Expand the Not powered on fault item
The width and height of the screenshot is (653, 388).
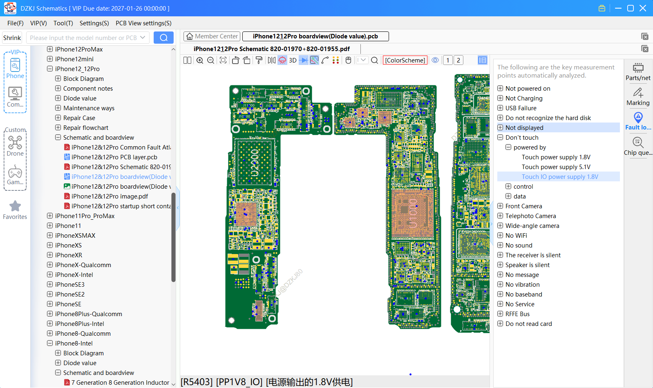500,88
